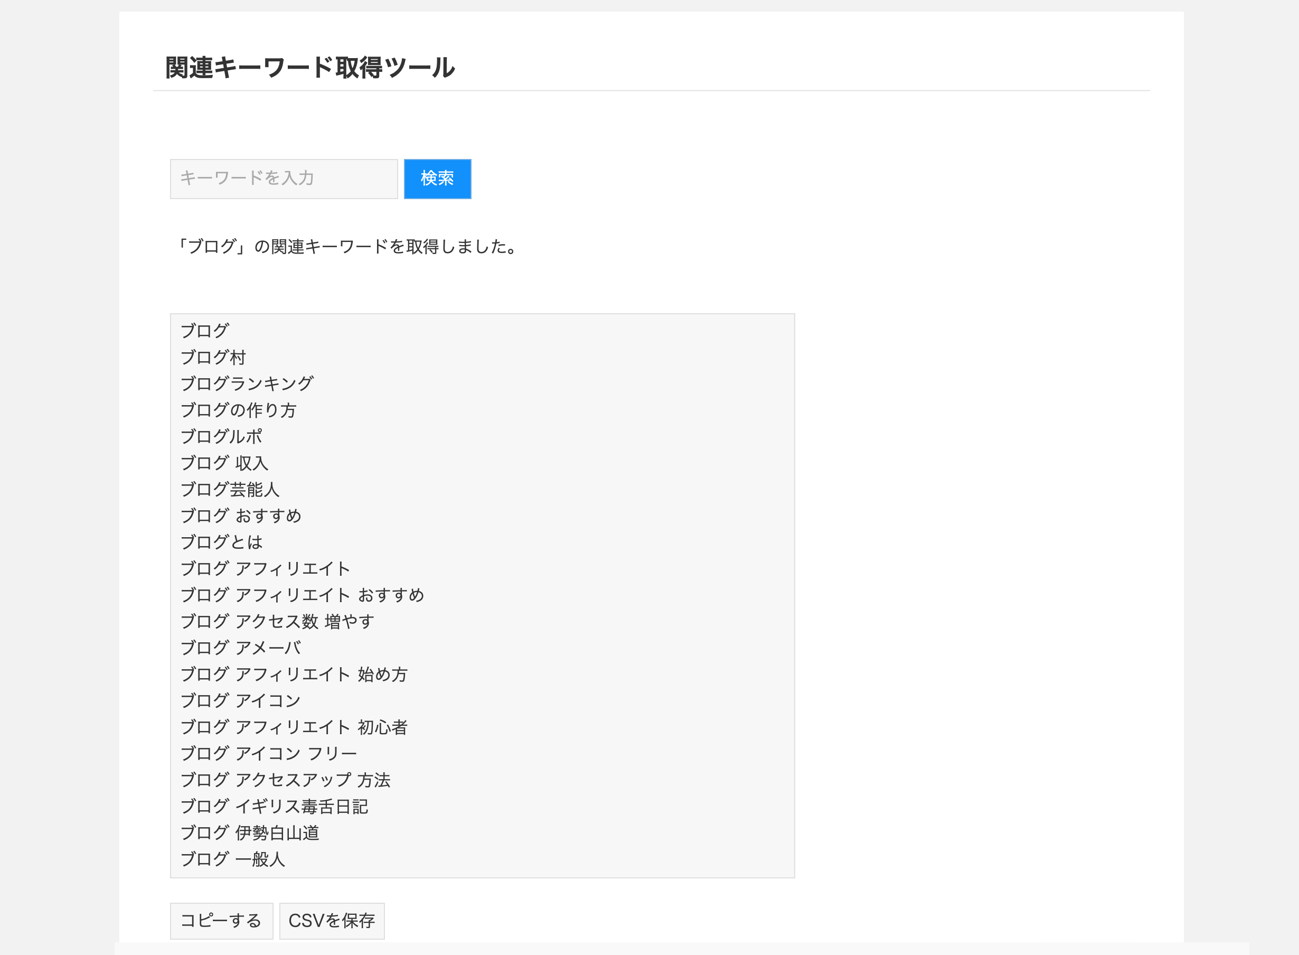Click the コピーする copy button
This screenshot has width=1299, height=955.
coord(221,920)
